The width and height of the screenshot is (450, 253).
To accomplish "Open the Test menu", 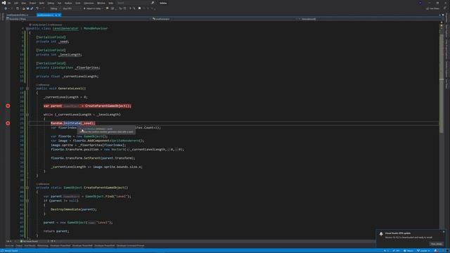I will tap(59, 3).
